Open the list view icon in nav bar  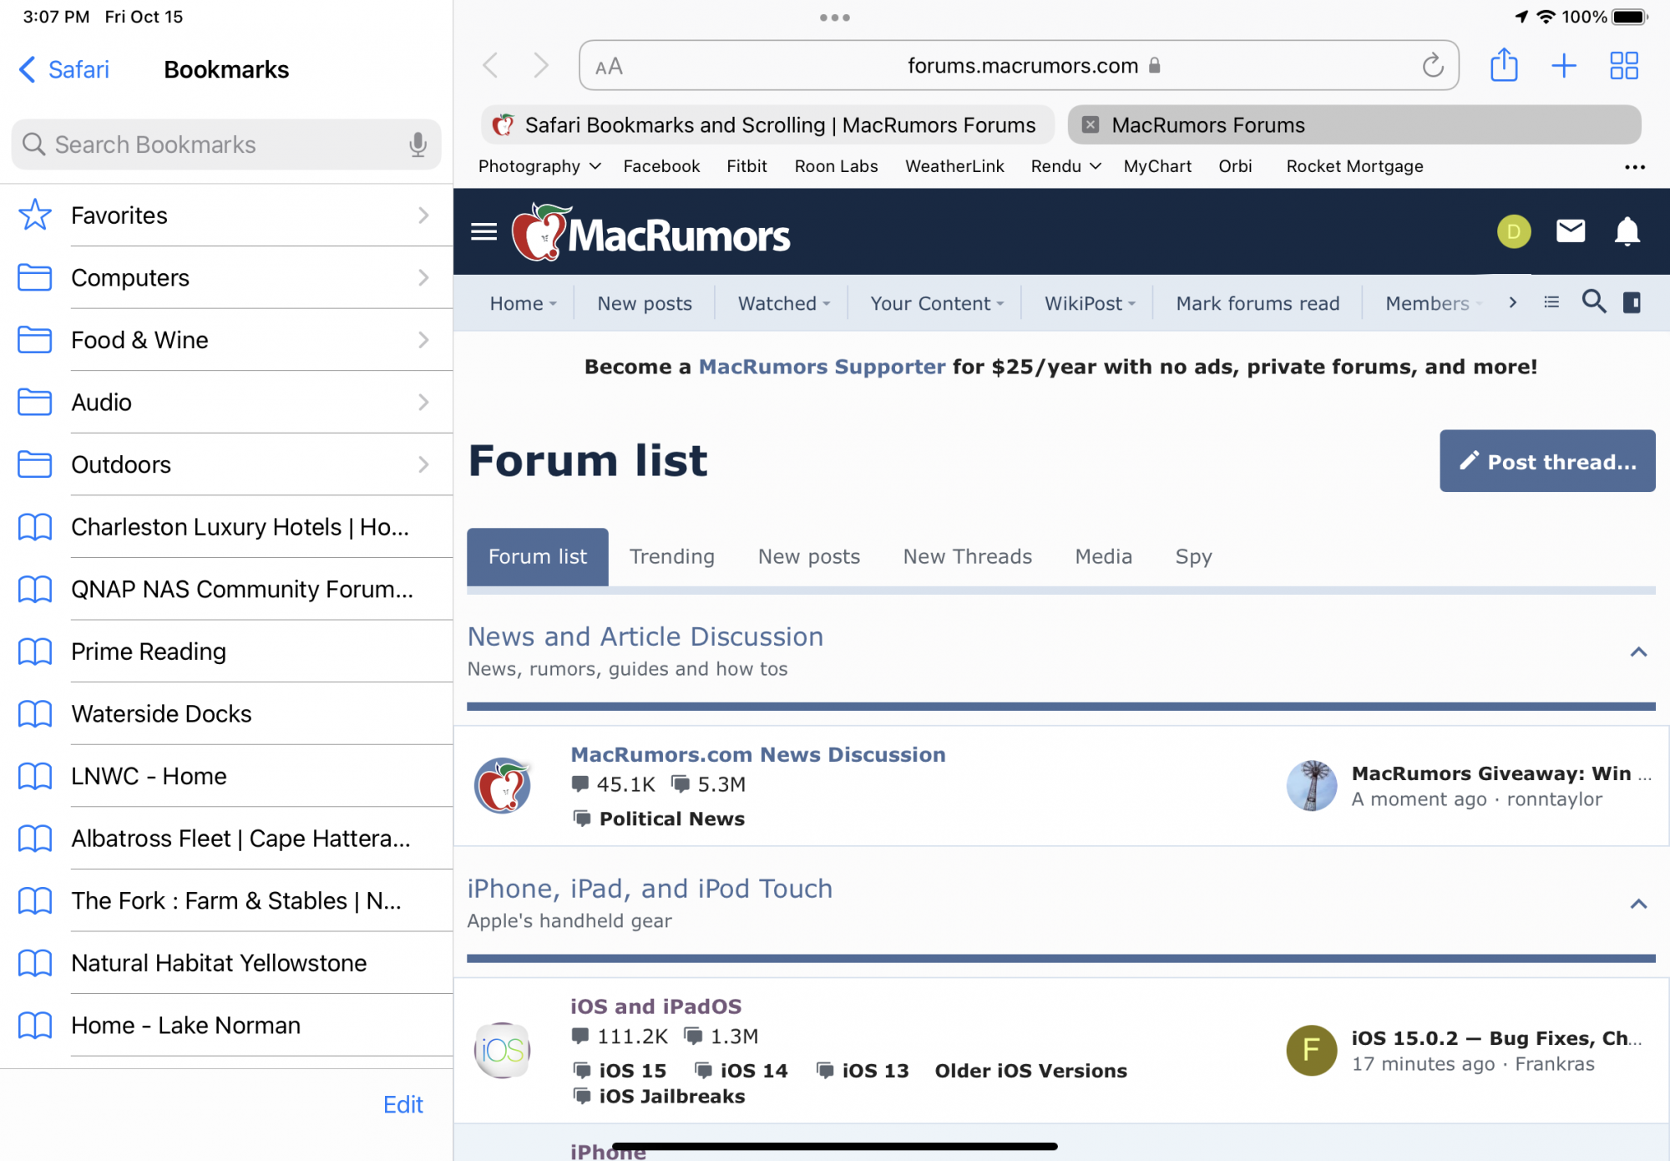point(1551,302)
